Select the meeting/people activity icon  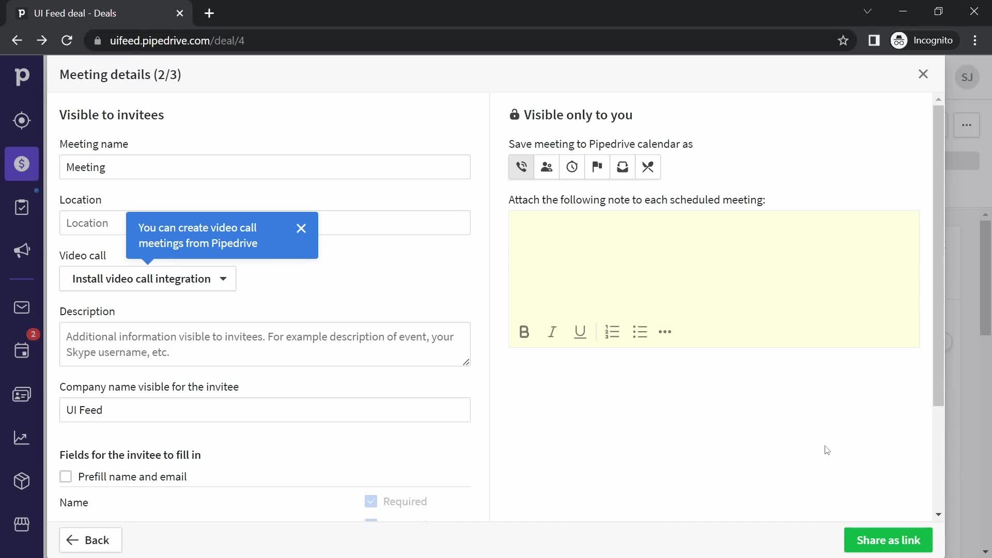[x=547, y=167]
